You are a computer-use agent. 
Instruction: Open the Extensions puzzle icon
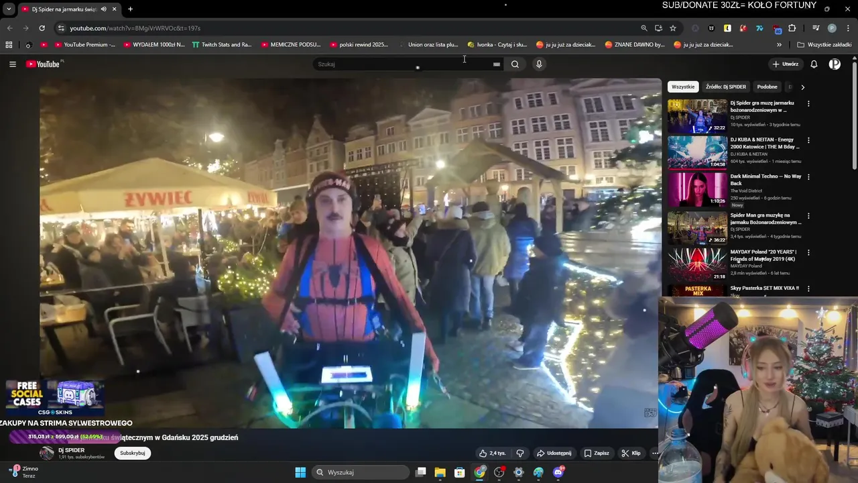point(792,28)
